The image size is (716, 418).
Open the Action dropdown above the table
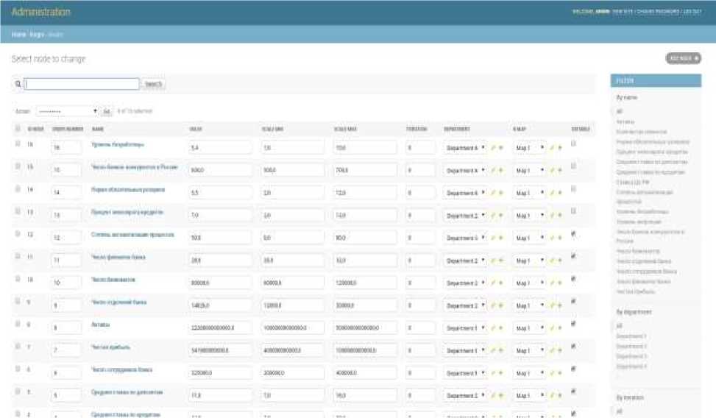[67, 111]
